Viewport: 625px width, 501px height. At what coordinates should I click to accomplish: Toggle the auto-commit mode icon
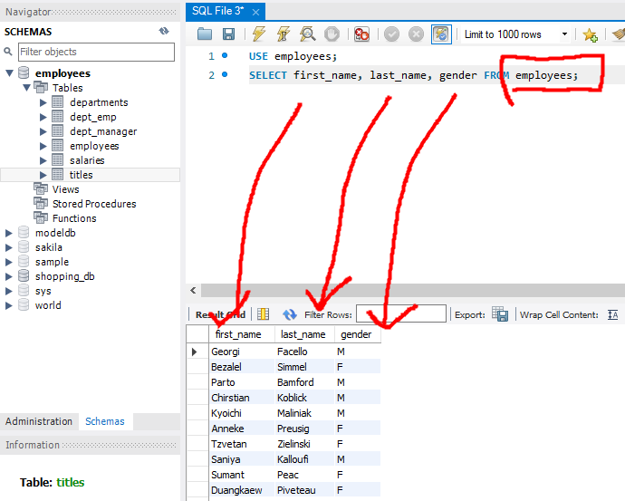(x=441, y=34)
